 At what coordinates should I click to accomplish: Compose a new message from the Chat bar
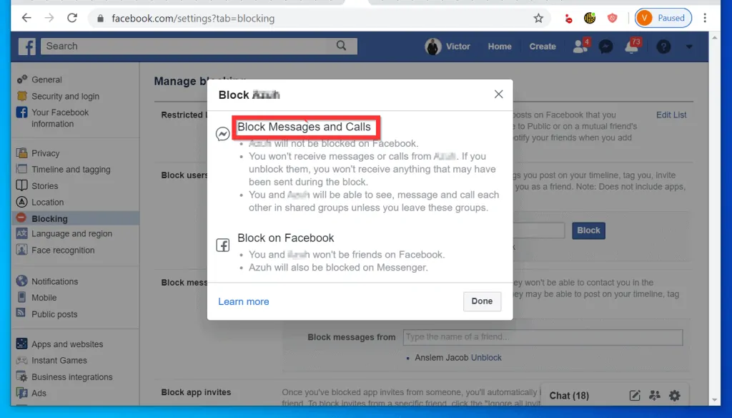(635, 395)
